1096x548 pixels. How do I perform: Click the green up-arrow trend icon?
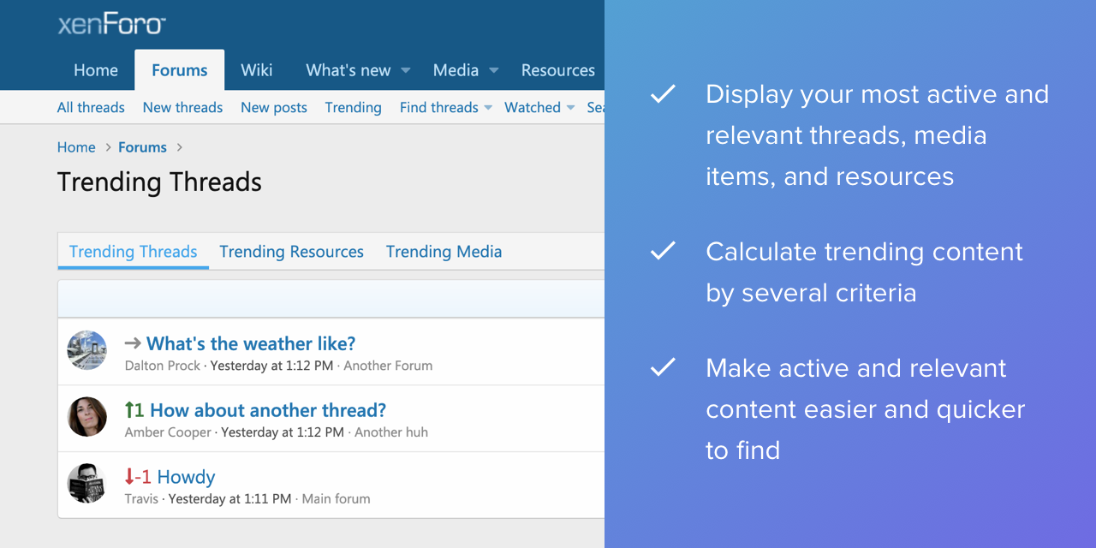click(130, 410)
